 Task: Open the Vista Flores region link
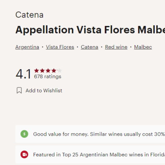coord(60,47)
